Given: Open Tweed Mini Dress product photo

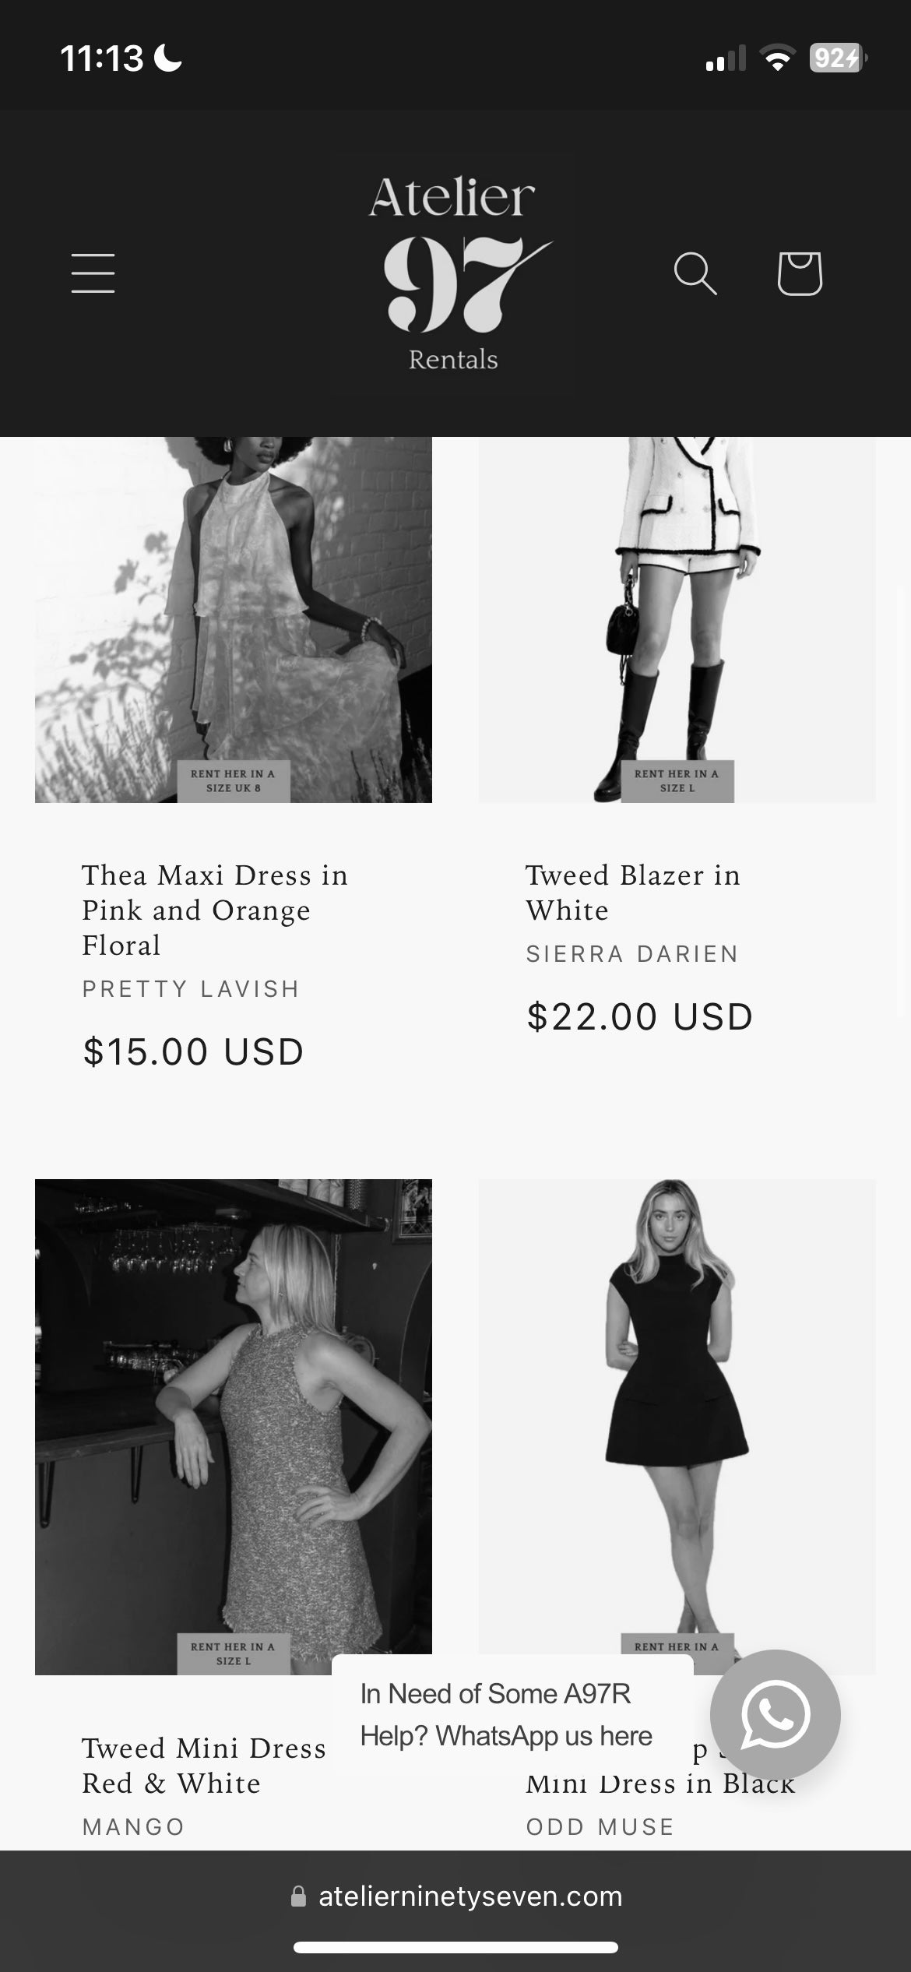Looking at the screenshot, I should (234, 1427).
